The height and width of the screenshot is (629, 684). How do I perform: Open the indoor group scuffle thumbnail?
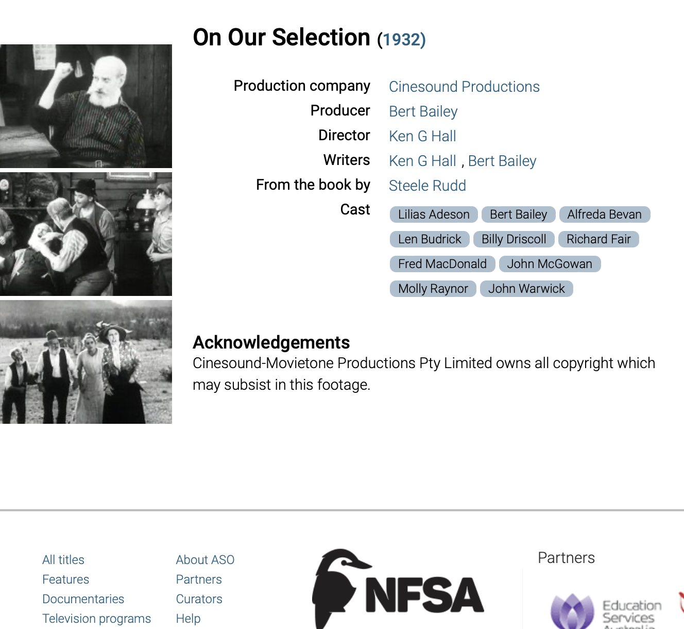pos(86,234)
